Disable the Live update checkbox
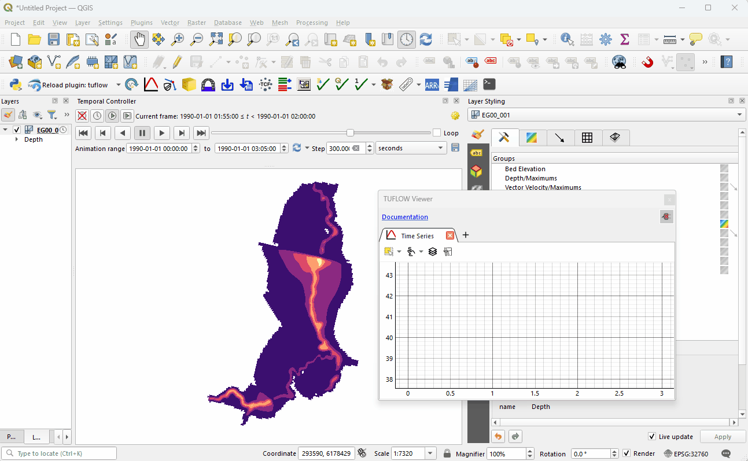Image resolution: width=748 pixels, height=461 pixels. [x=652, y=437]
